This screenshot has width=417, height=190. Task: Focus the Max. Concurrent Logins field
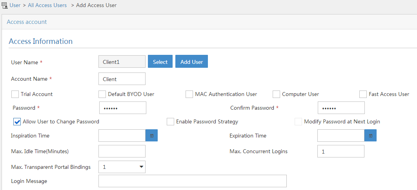pos(341,152)
